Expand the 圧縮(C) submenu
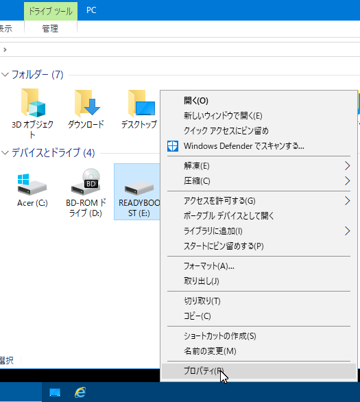The width and height of the screenshot is (360, 402). click(x=259, y=181)
